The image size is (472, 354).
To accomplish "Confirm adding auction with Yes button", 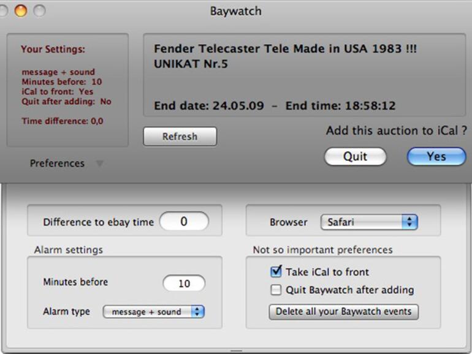I will (x=436, y=156).
